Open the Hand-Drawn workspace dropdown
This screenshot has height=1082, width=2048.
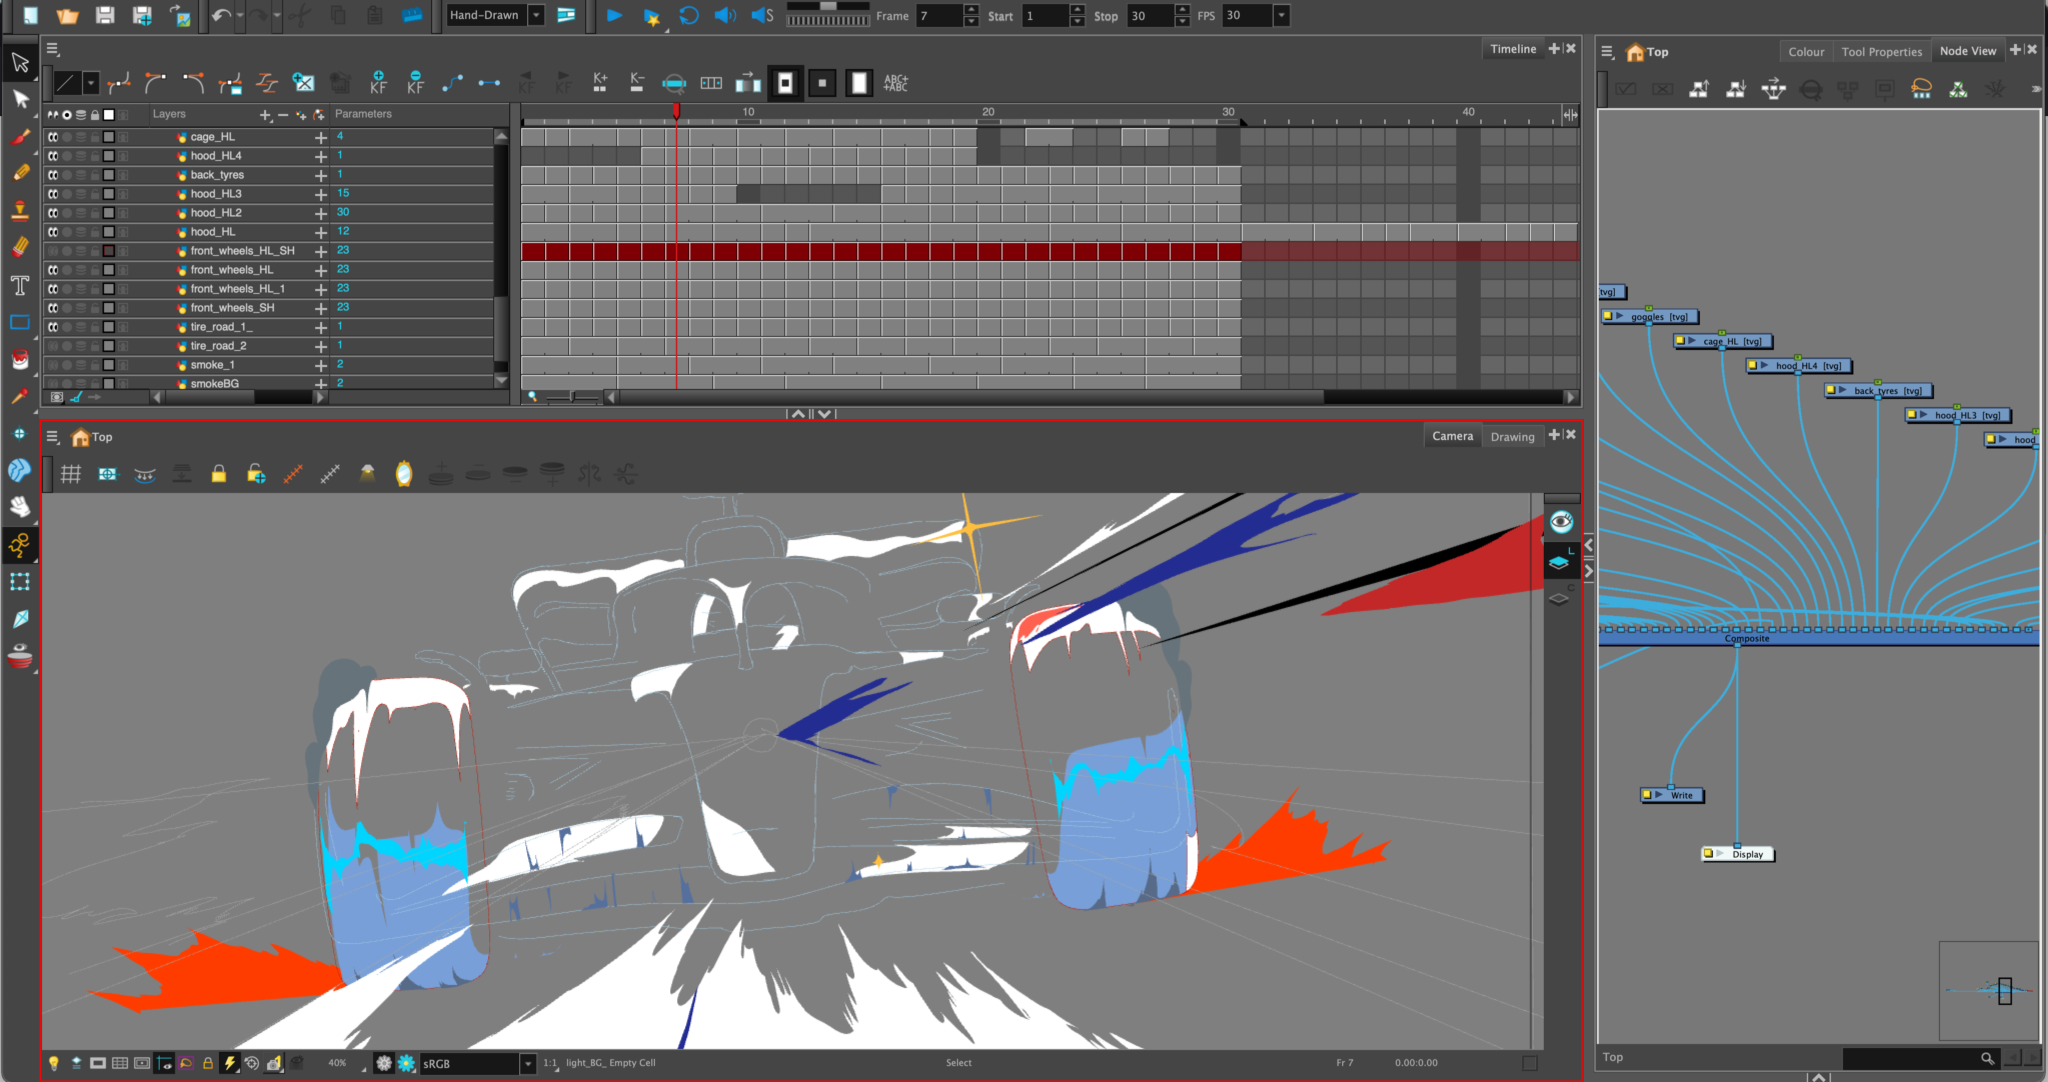click(x=537, y=15)
